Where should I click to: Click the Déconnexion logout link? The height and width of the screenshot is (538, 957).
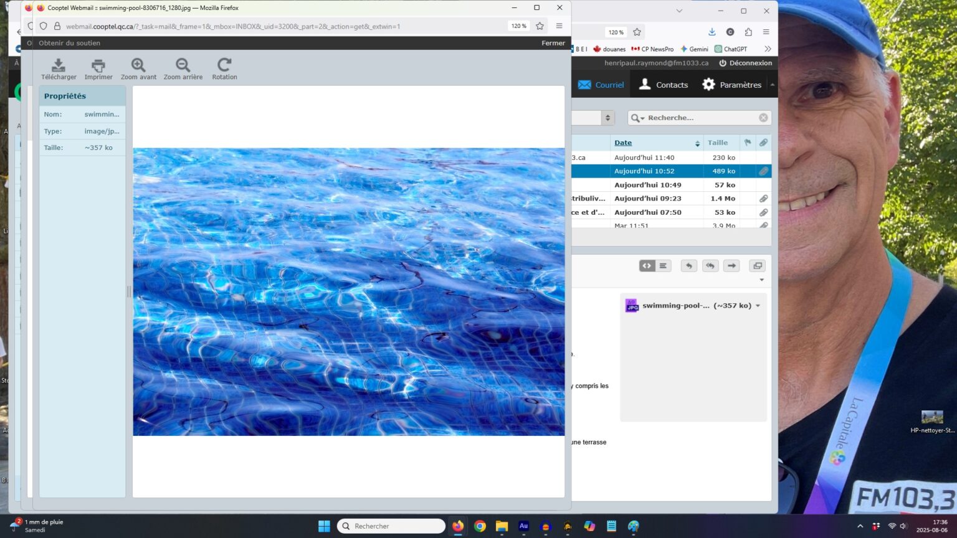coord(745,63)
